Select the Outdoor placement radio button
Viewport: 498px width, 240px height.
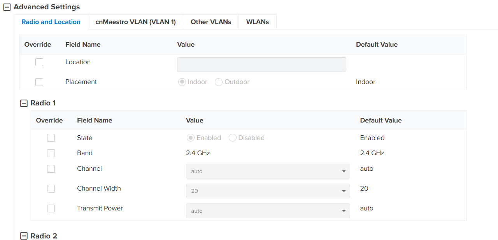point(219,82)
